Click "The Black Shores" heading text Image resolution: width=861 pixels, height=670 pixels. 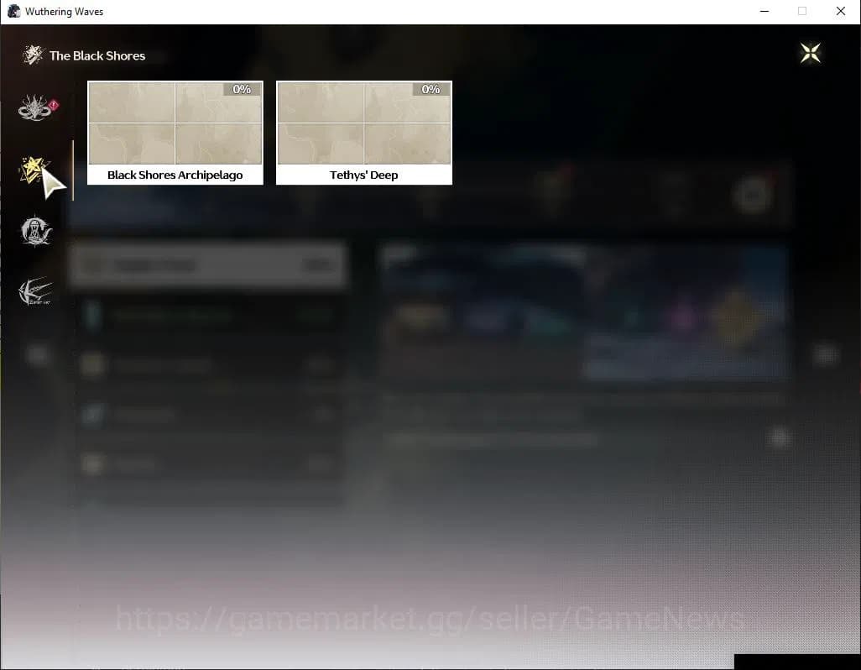coord(97,55)
